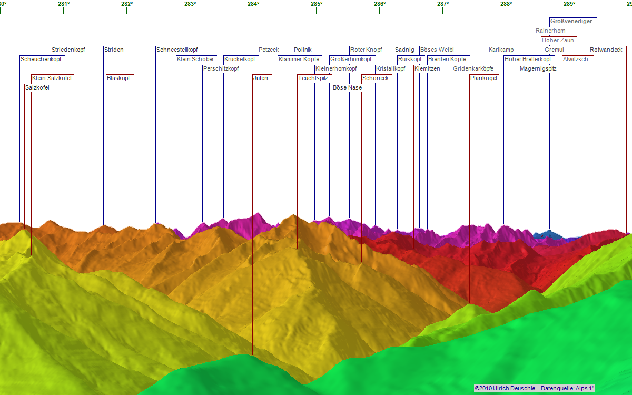Select the Polinik peak label
Image resolution: width=632 pixels, height=395 pixels.
coord(303,50)
